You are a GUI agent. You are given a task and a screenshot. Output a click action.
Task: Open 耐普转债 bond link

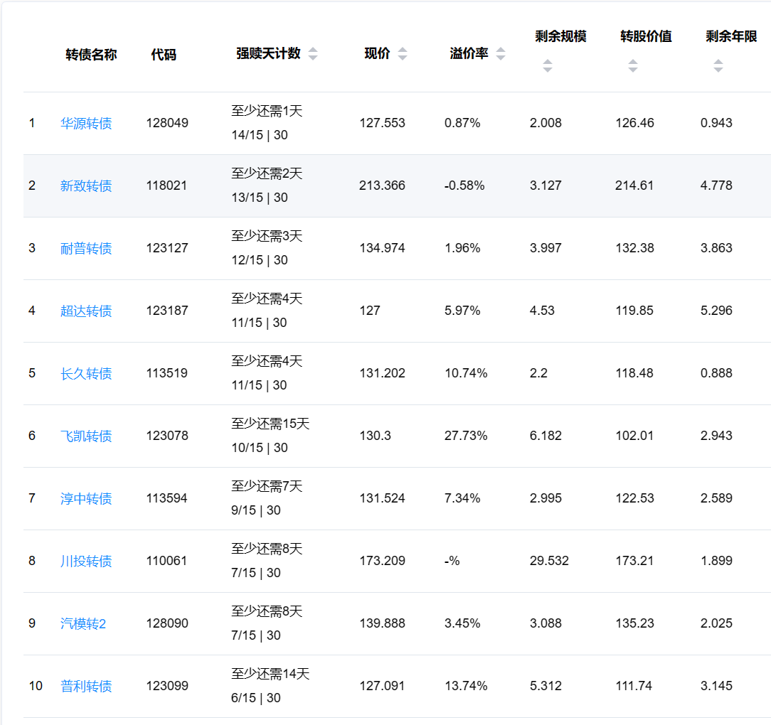coord(86,249)
